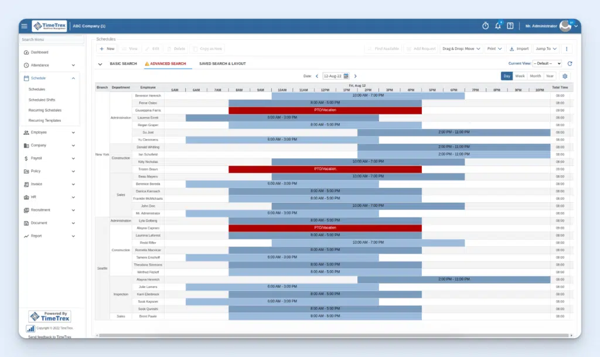600x357 pixels.
Task: Open the help icon in the top bar
Action: click(511, 26)
